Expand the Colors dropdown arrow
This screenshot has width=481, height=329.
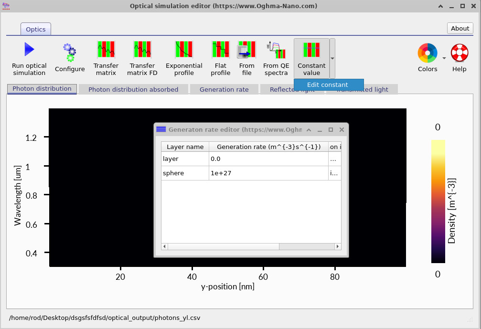click(x=443, y=57)
